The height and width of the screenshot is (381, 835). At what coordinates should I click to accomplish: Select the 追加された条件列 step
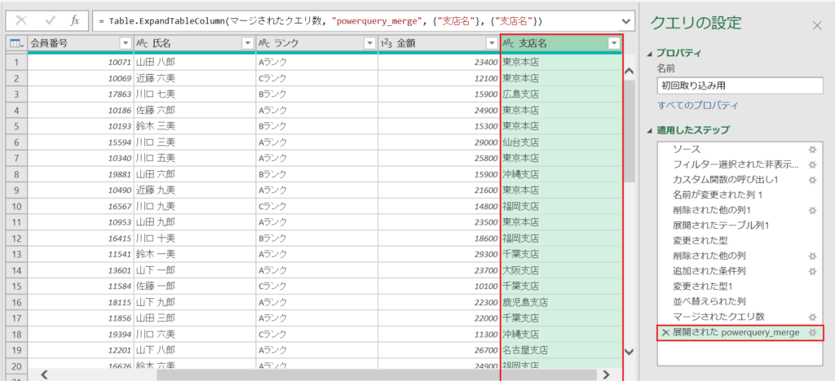(740, 271)
